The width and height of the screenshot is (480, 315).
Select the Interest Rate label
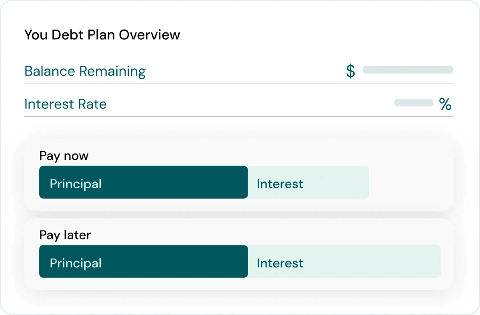(x=66, y=104)
